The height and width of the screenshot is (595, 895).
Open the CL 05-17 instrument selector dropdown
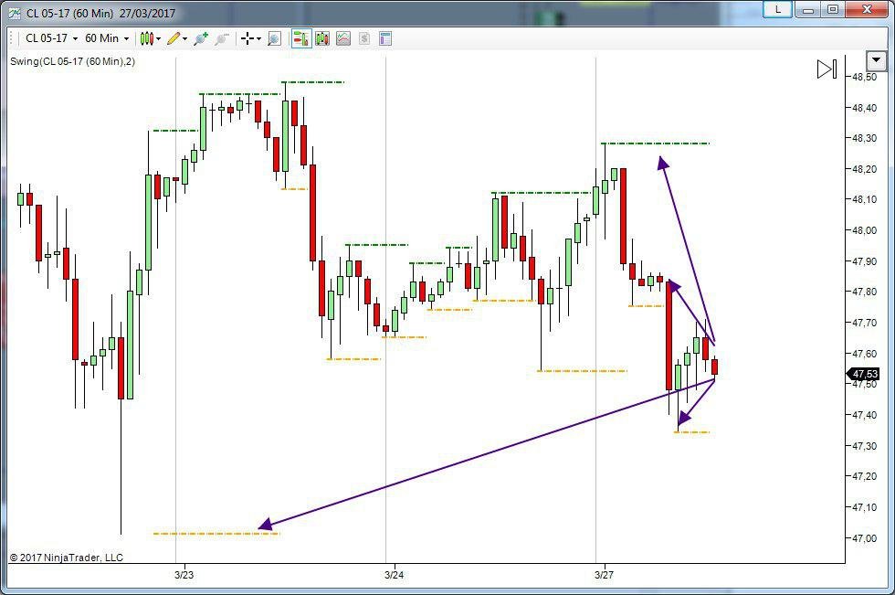[x=51, y=38]
